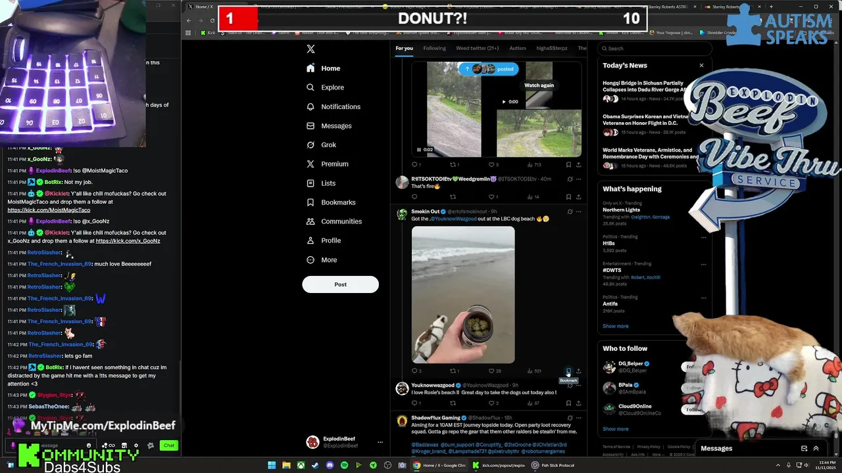Reply to the video post with 713 views
Viewport: 842px width, 473px height.
pyautogui.click(x=416, y=164)
